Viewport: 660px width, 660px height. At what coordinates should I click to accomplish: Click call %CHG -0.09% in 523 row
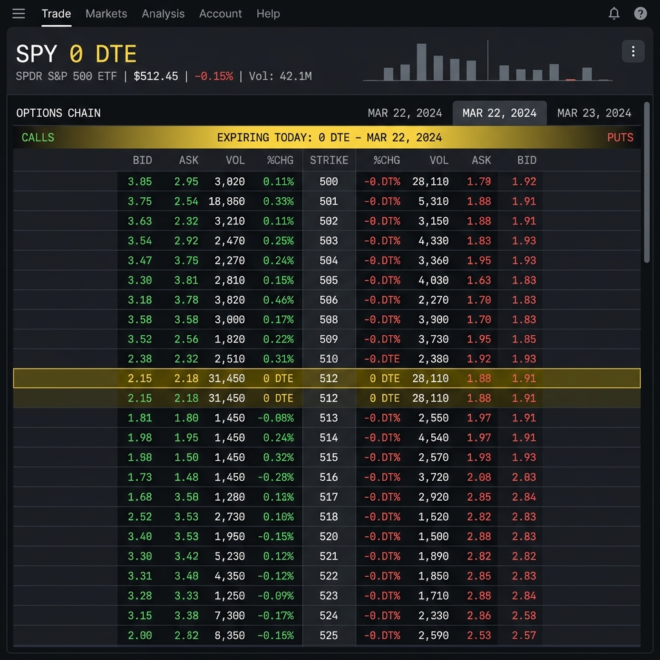[275, 596]
